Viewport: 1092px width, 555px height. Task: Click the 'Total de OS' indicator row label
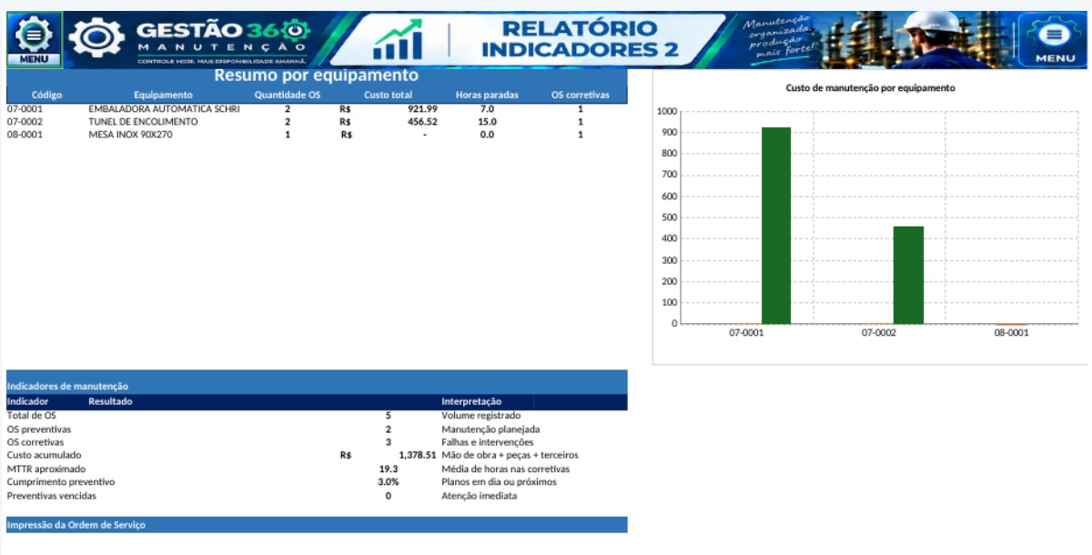point(31,415)
